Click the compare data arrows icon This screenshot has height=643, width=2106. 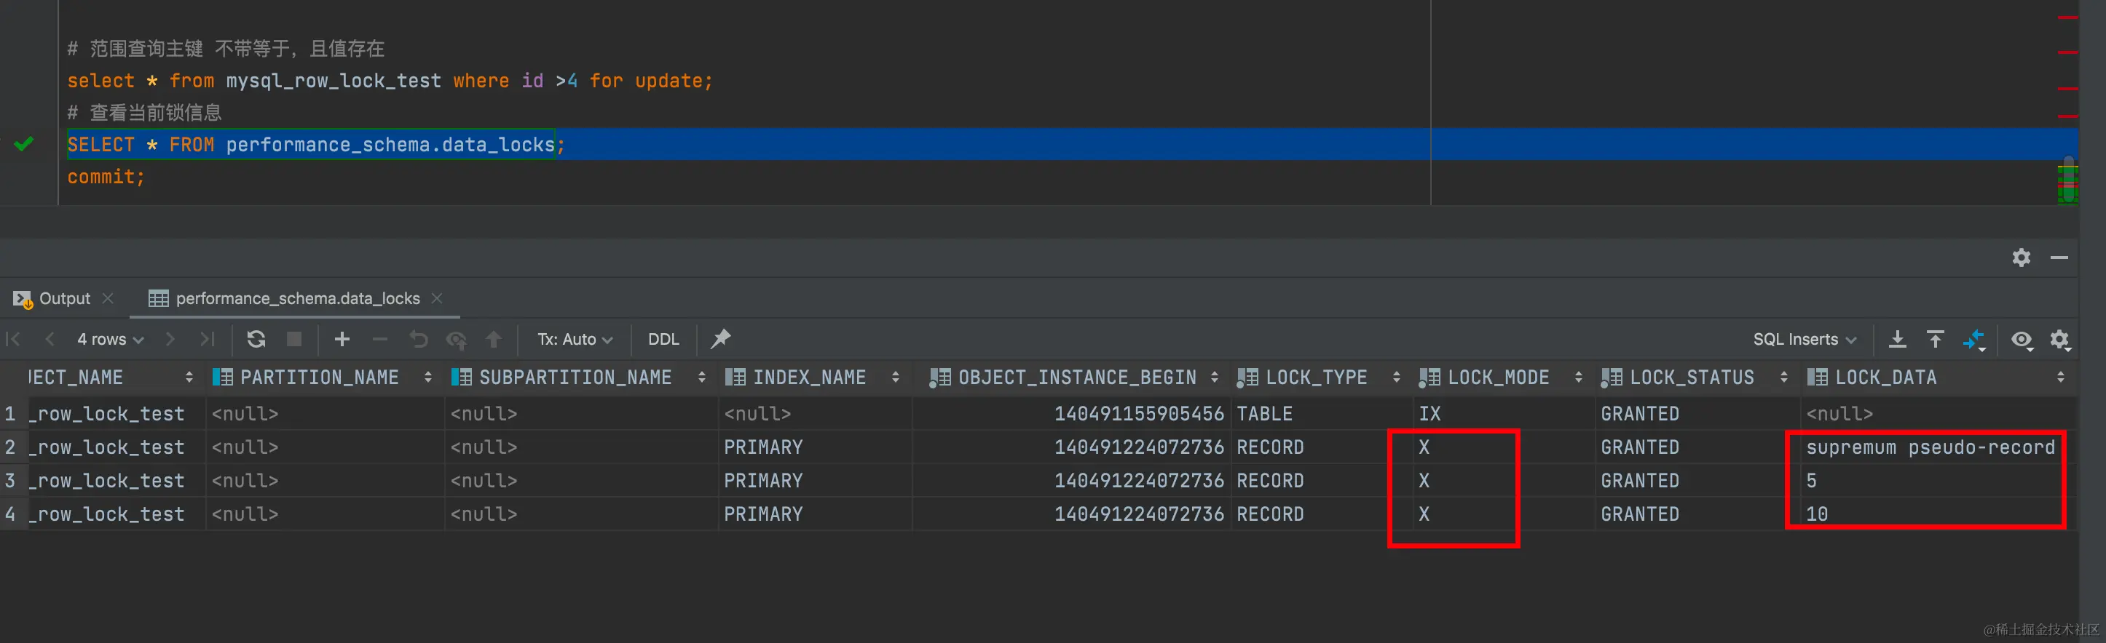pos(1974,339)
